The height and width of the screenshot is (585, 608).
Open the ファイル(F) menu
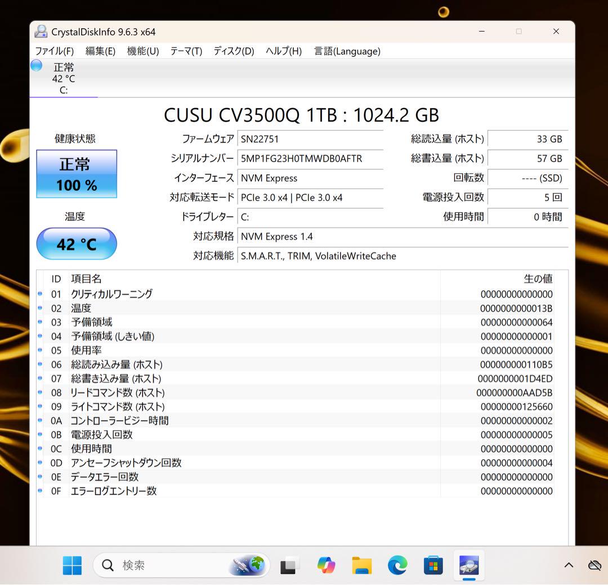54,51
